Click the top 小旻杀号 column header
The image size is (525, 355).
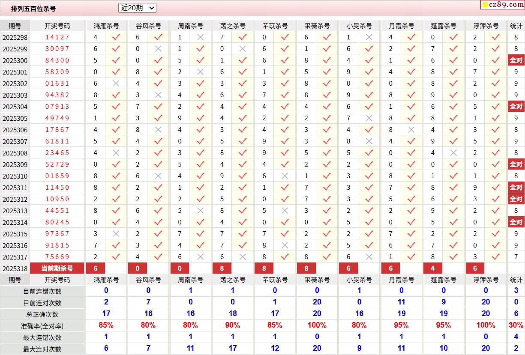pyautogui.click(x=359, y=26)
